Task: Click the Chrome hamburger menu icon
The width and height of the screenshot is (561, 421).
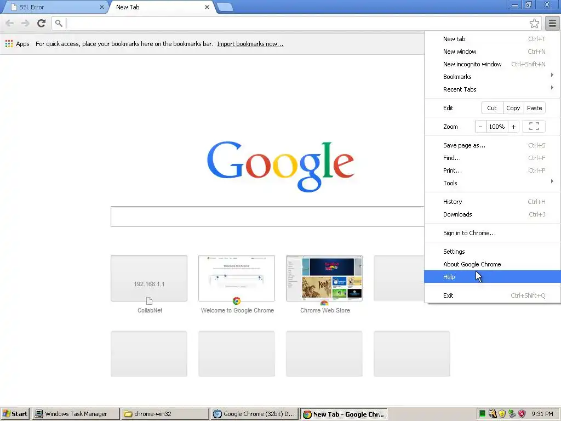Action: [552, 23]
